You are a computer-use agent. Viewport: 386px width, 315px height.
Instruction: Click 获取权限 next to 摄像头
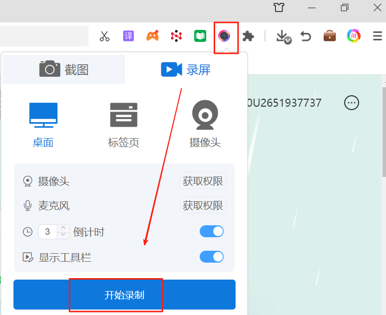click(203, 181)
